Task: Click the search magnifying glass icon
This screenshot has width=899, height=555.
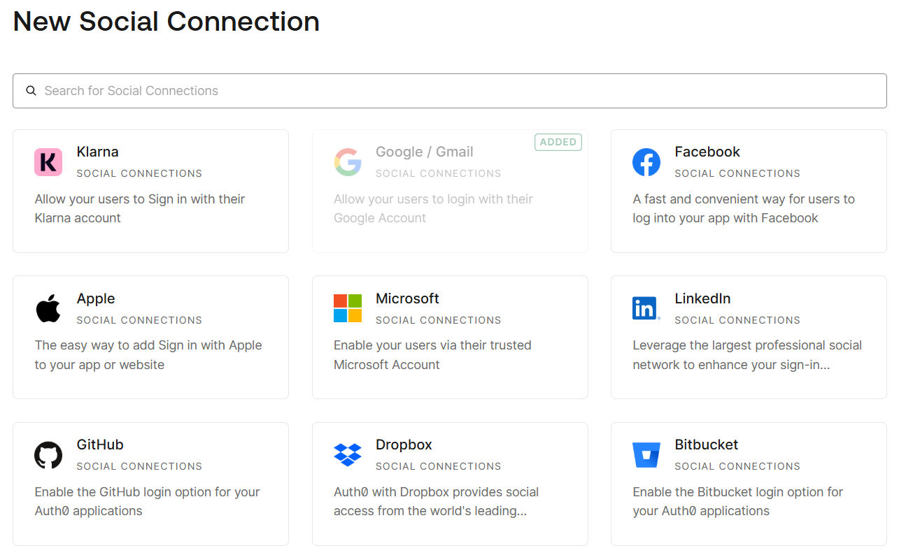Action: pos(31,91)
